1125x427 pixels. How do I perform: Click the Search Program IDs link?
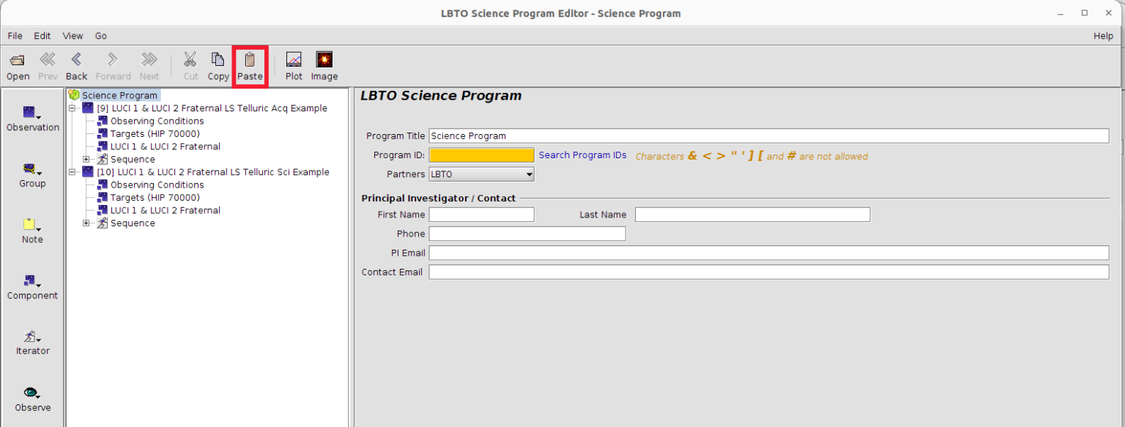(582, 155)
